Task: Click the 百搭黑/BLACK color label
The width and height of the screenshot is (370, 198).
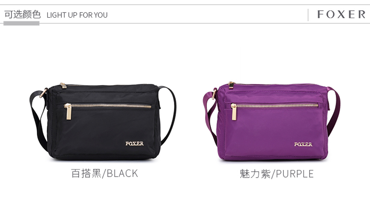Action: point(104,173)
